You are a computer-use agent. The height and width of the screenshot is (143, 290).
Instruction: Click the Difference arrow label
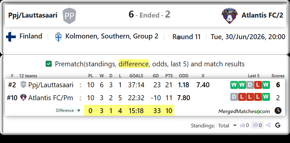coord(68,110)
